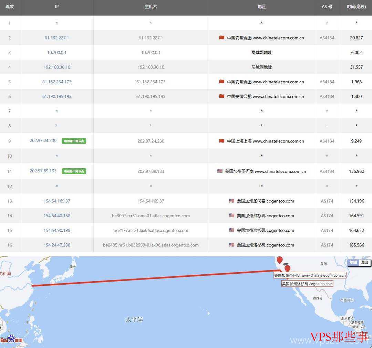Click US flag icon in hop 11 row

coord(220,171)
